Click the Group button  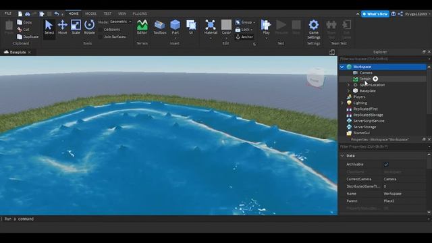click(245, 22)
